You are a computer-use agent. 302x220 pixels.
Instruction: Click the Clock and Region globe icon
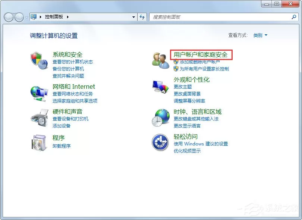coord(161,118)
